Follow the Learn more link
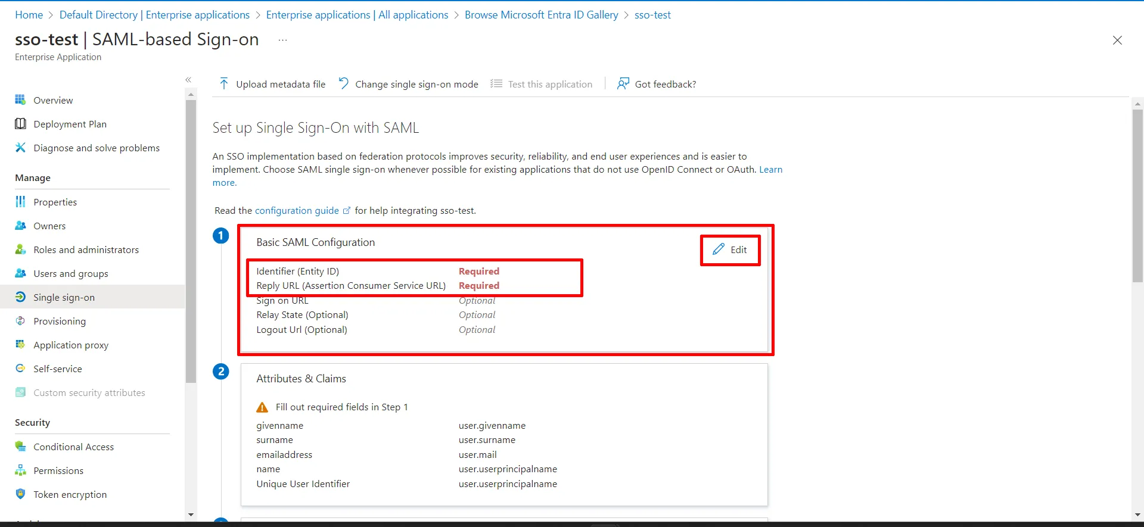 click(770, 169)
